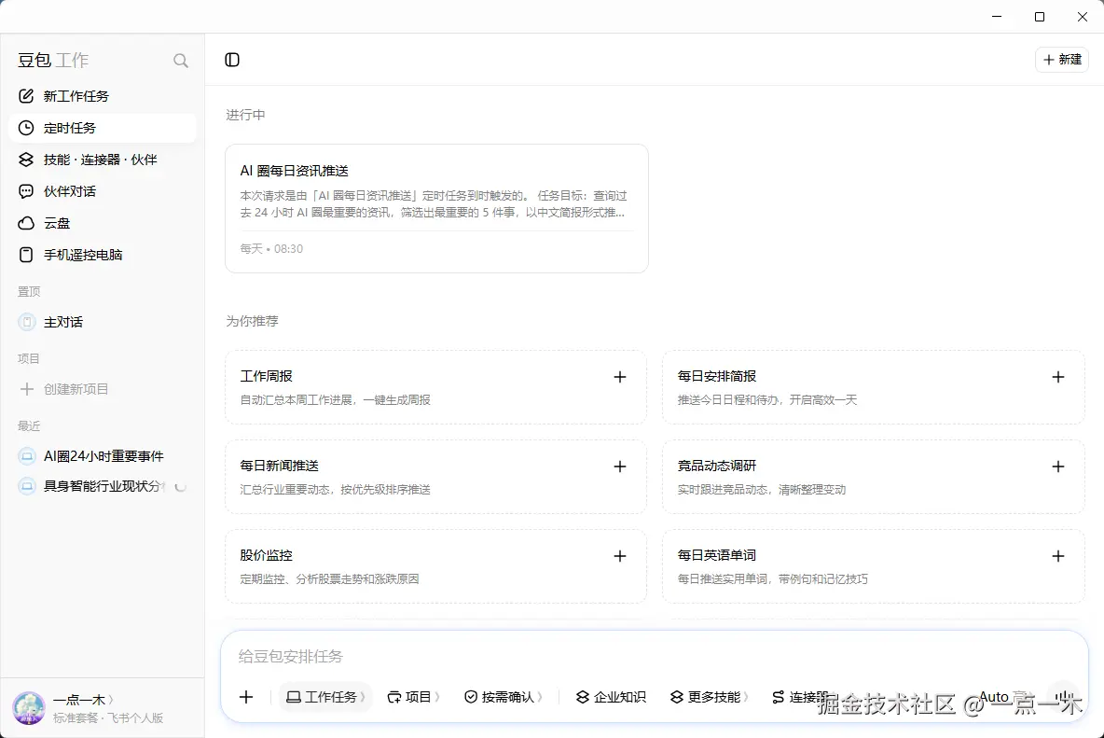Add the 股价监控 recommended task
The image size is (1104, 738).
pyautogui.click(x=619, y=556)
